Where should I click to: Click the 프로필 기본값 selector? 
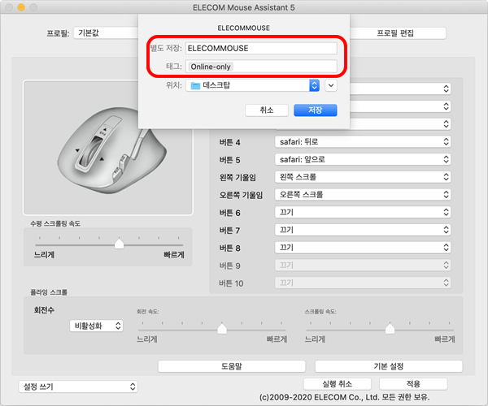[x=106, y=33]
